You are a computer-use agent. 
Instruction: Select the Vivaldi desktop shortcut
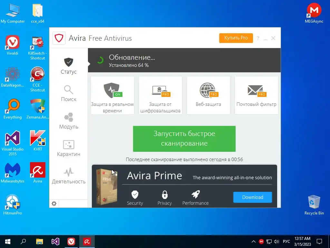coord(13,45)
